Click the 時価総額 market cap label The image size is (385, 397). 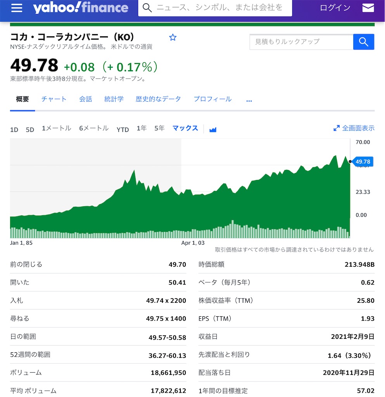(x=211, y=264)
